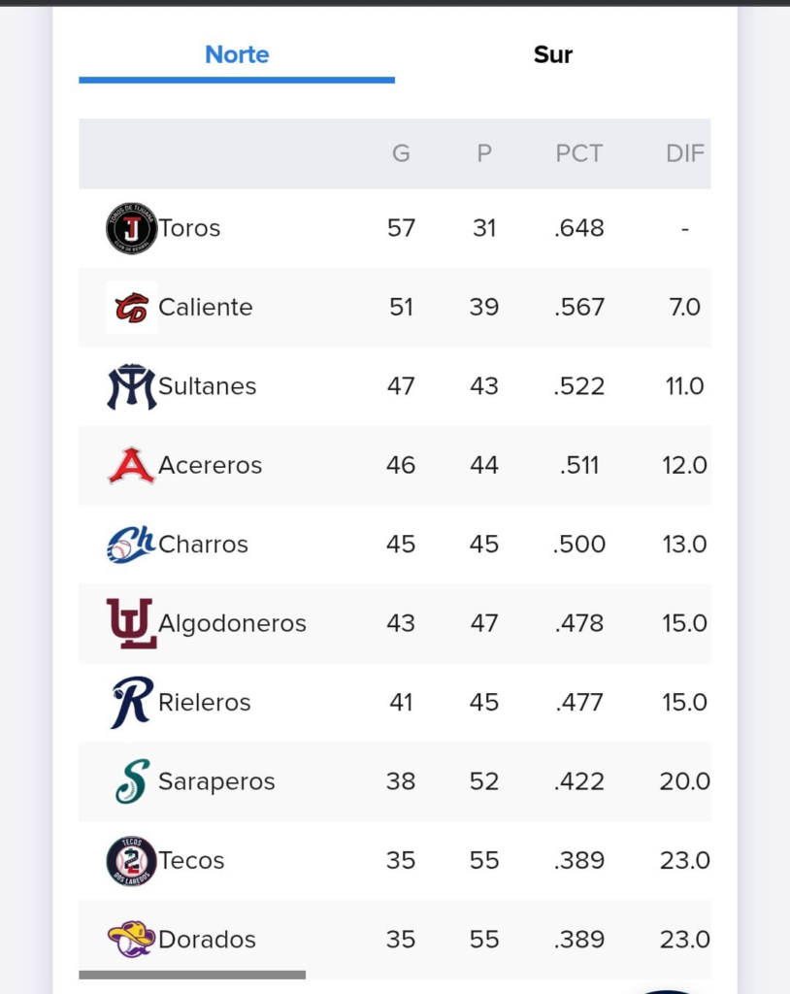Open the Toros team name link
This screenshot has width=790, height=994.
(x=189, y=228)
